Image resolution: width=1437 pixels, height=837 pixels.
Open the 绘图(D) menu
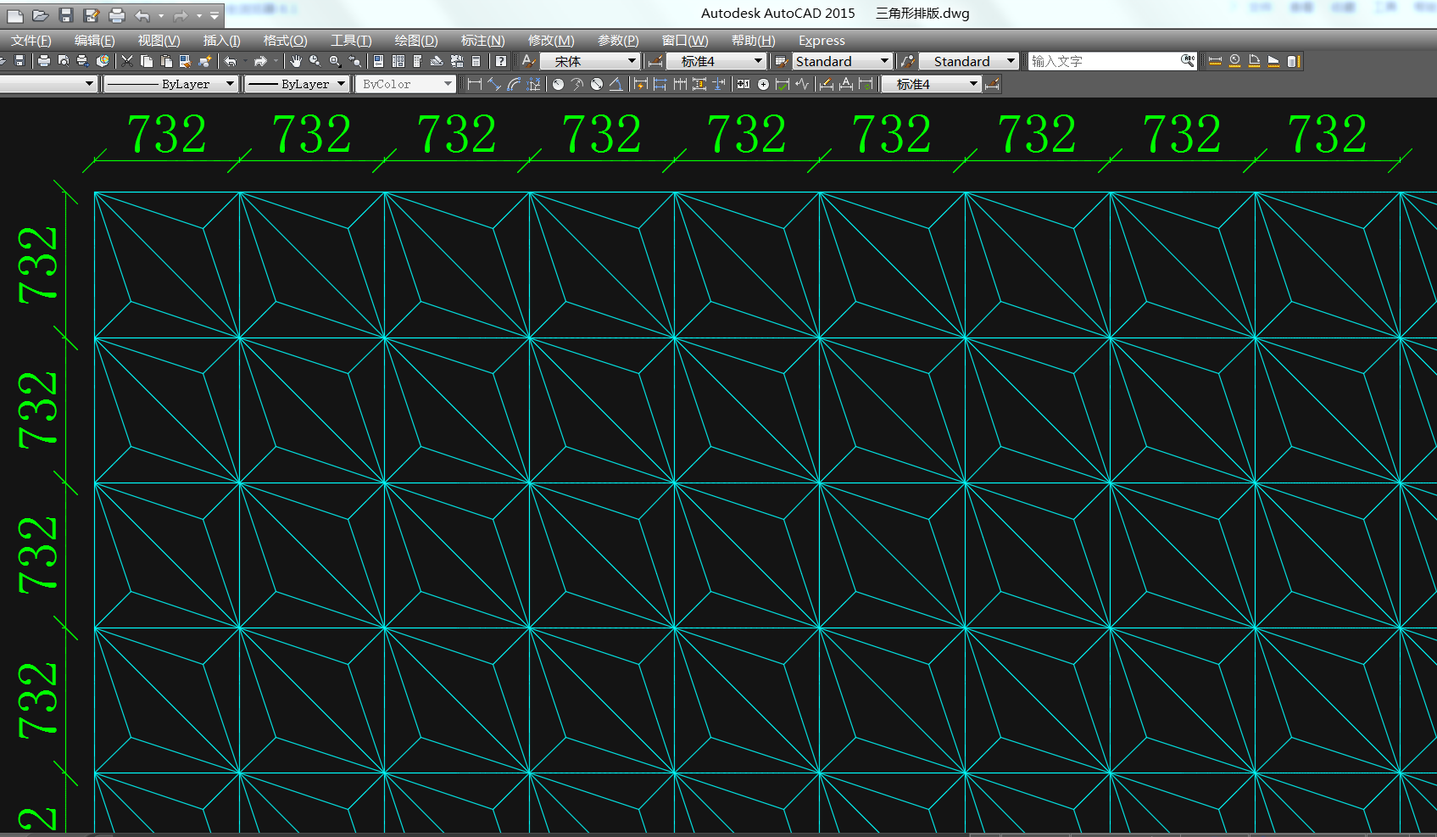[415, 41]
